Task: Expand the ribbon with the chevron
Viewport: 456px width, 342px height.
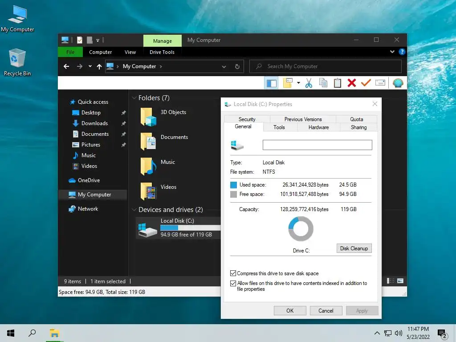Action: click(x=392, y=52)
